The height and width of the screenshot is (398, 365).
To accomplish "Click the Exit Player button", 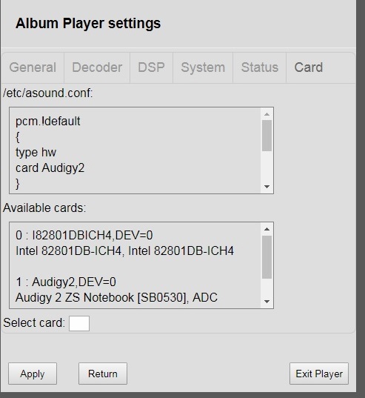I will [319, 374].
